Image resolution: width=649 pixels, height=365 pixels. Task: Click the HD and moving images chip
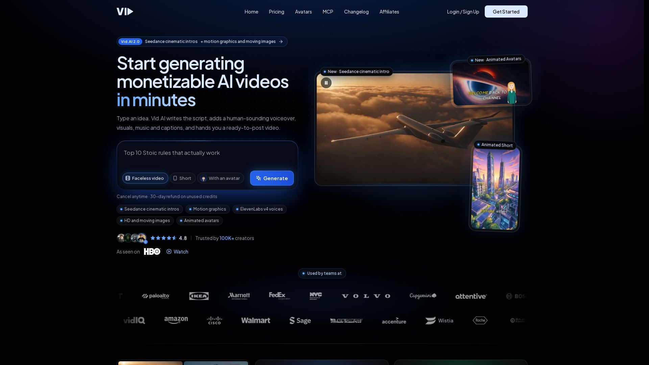pyautogui.click(x=145, y=221)
